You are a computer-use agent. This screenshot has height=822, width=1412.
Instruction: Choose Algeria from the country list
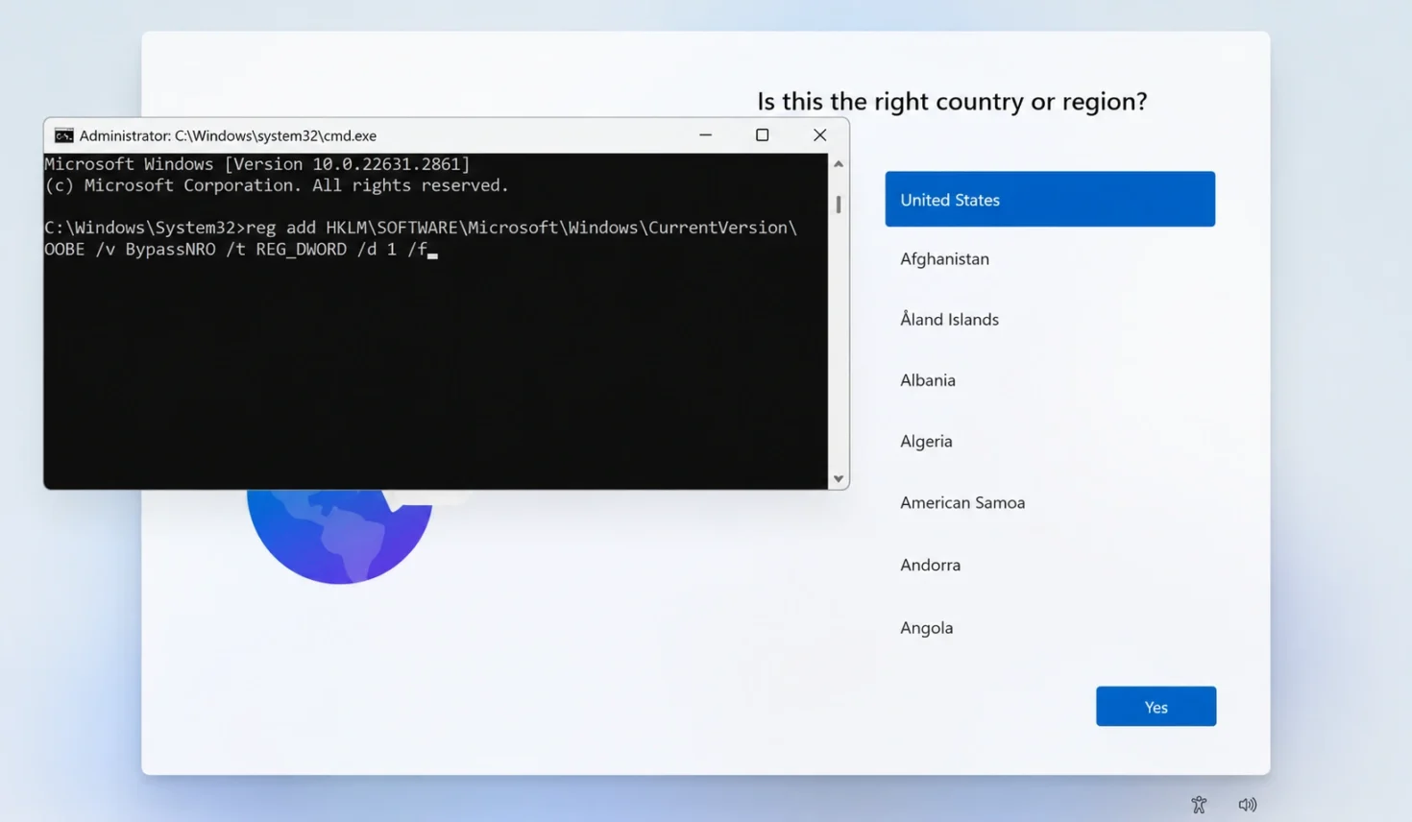click(x=1050, y=441)
